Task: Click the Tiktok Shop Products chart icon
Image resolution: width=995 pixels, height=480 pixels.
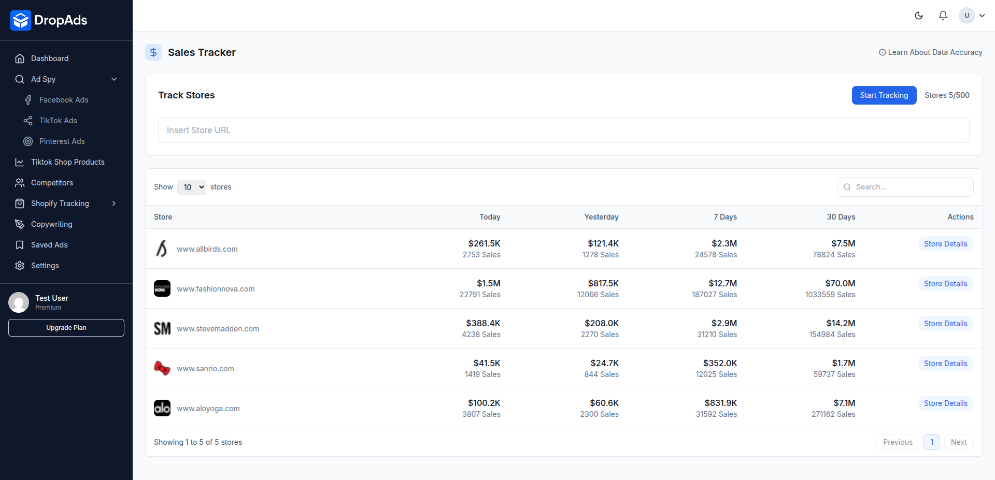Action: pos(20,162)
